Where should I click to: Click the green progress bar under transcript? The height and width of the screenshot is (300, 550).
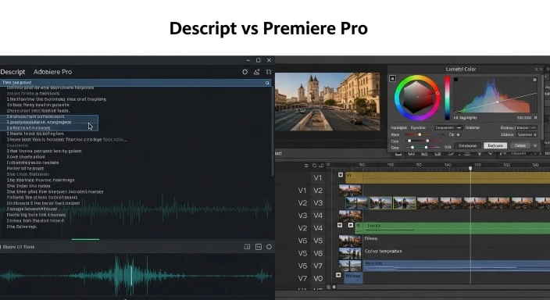(85, 239)
